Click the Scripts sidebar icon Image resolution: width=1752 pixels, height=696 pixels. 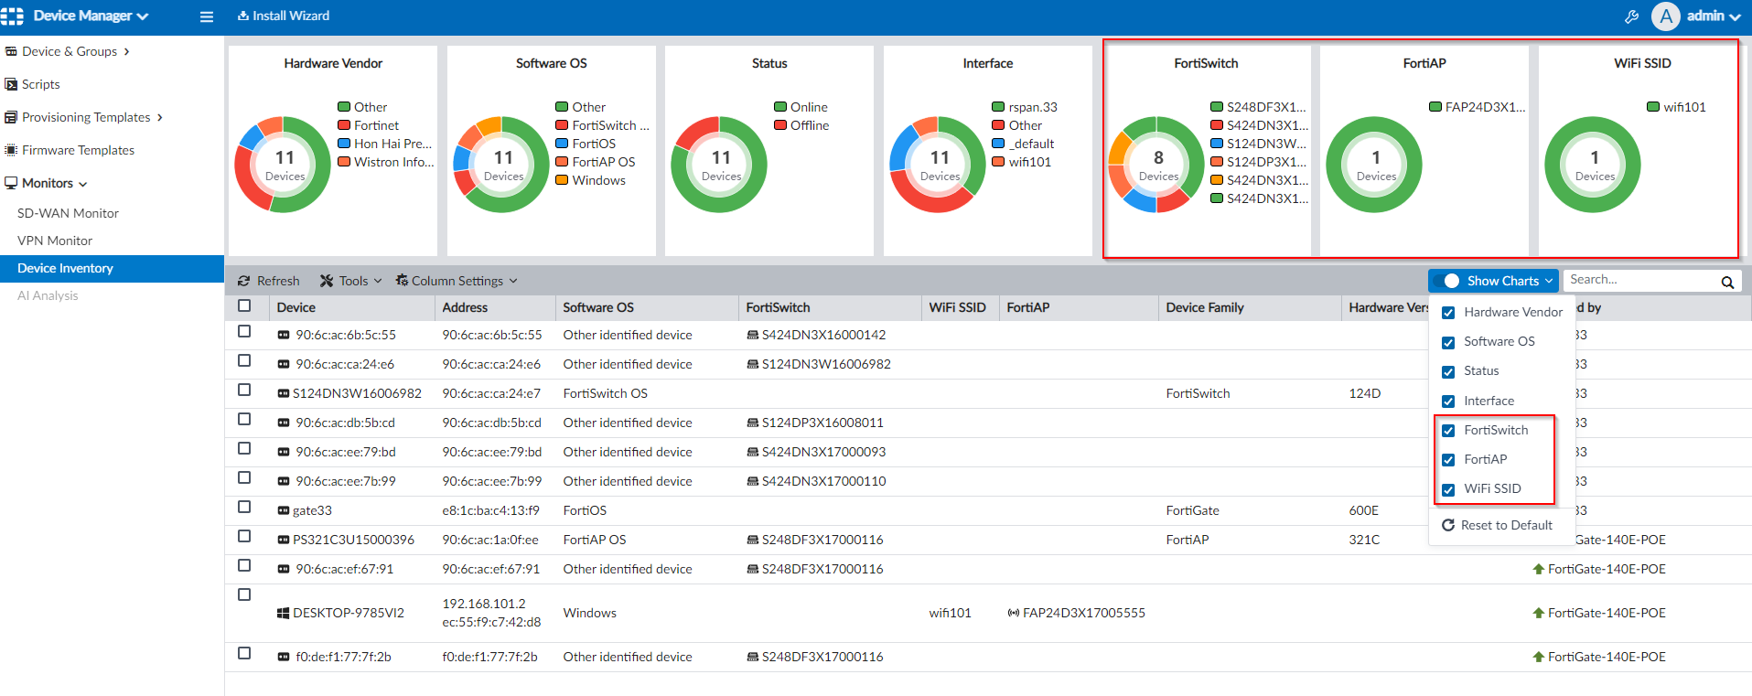(11, 84)
